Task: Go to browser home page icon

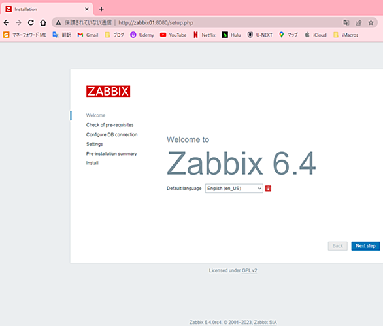Action: [43, 22]
